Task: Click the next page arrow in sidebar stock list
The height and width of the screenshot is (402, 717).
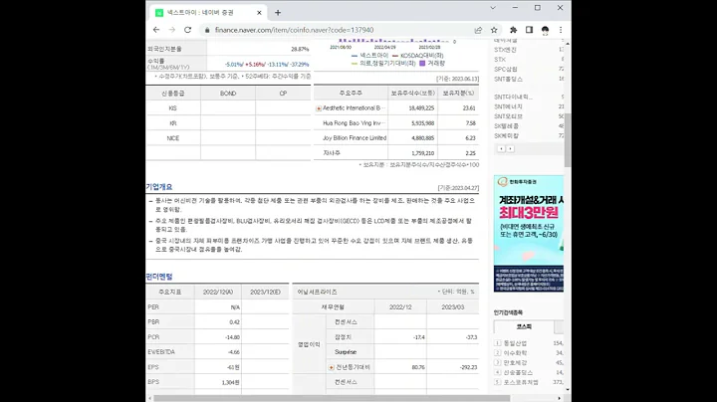Action: coord(510,149)
